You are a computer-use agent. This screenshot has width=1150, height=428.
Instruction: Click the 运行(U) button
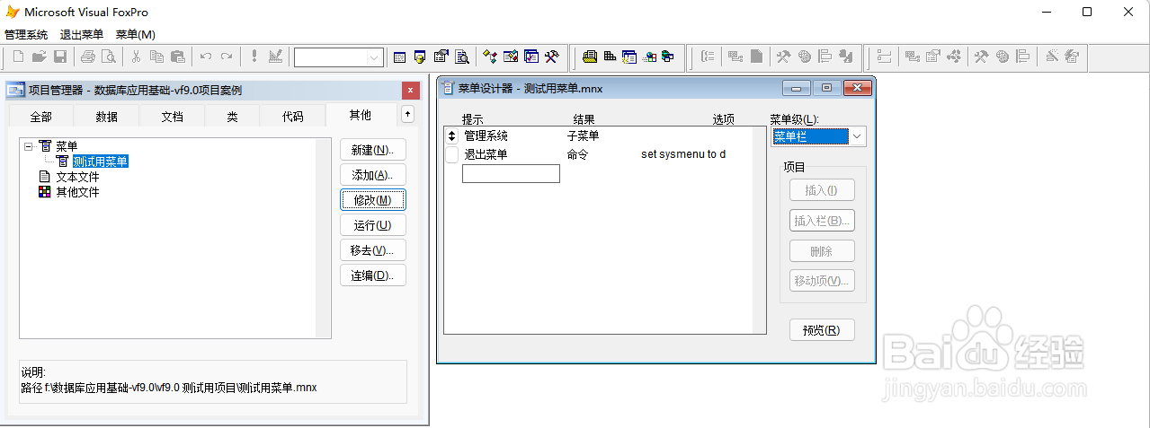pyautogui.click(x=373, y=224)
